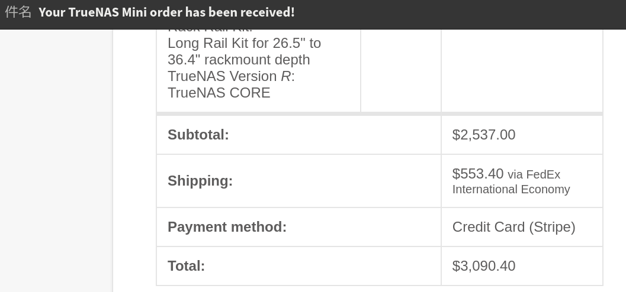Viewport: 626px width, 292px height.
Task: Click the empty price cell above subtotal
Action: [x=522, y=70]
